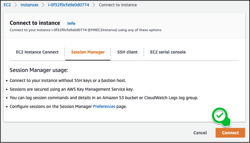The image size is (250, 143).
Task: Open instance i-0f32f0cfa9e0d0774 breadcrumb link
Action: 68,5
